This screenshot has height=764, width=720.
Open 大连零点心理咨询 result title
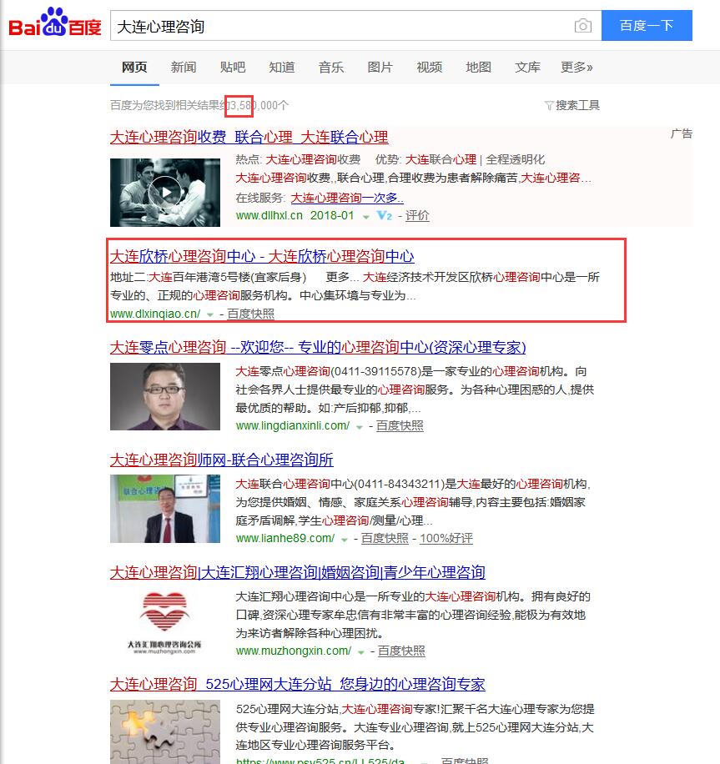point(318,348)
